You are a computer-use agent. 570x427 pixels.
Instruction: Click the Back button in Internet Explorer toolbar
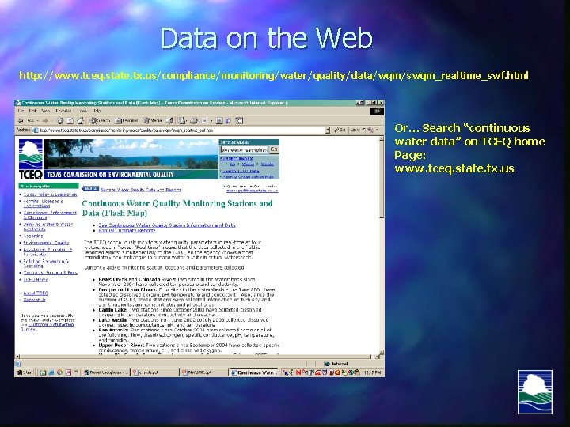25,120
